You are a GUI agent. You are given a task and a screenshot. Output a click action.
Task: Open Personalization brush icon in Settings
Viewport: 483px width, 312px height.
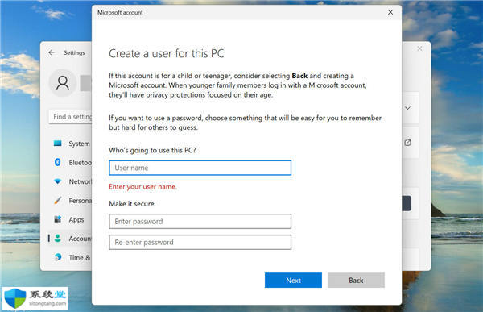[58, 200]
